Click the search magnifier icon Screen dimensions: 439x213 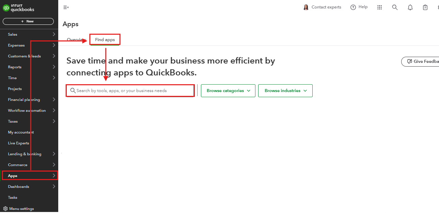point(395,7)
